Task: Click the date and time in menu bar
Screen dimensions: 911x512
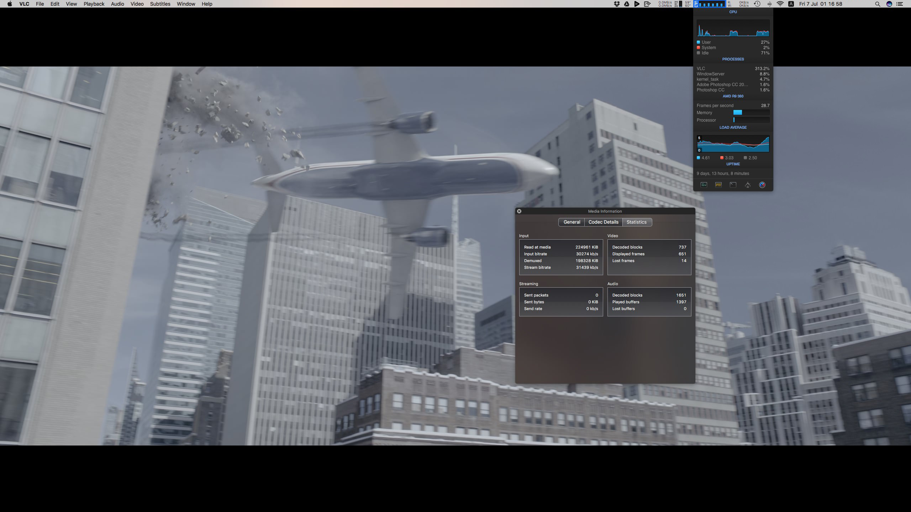Action: coord(821,4)
